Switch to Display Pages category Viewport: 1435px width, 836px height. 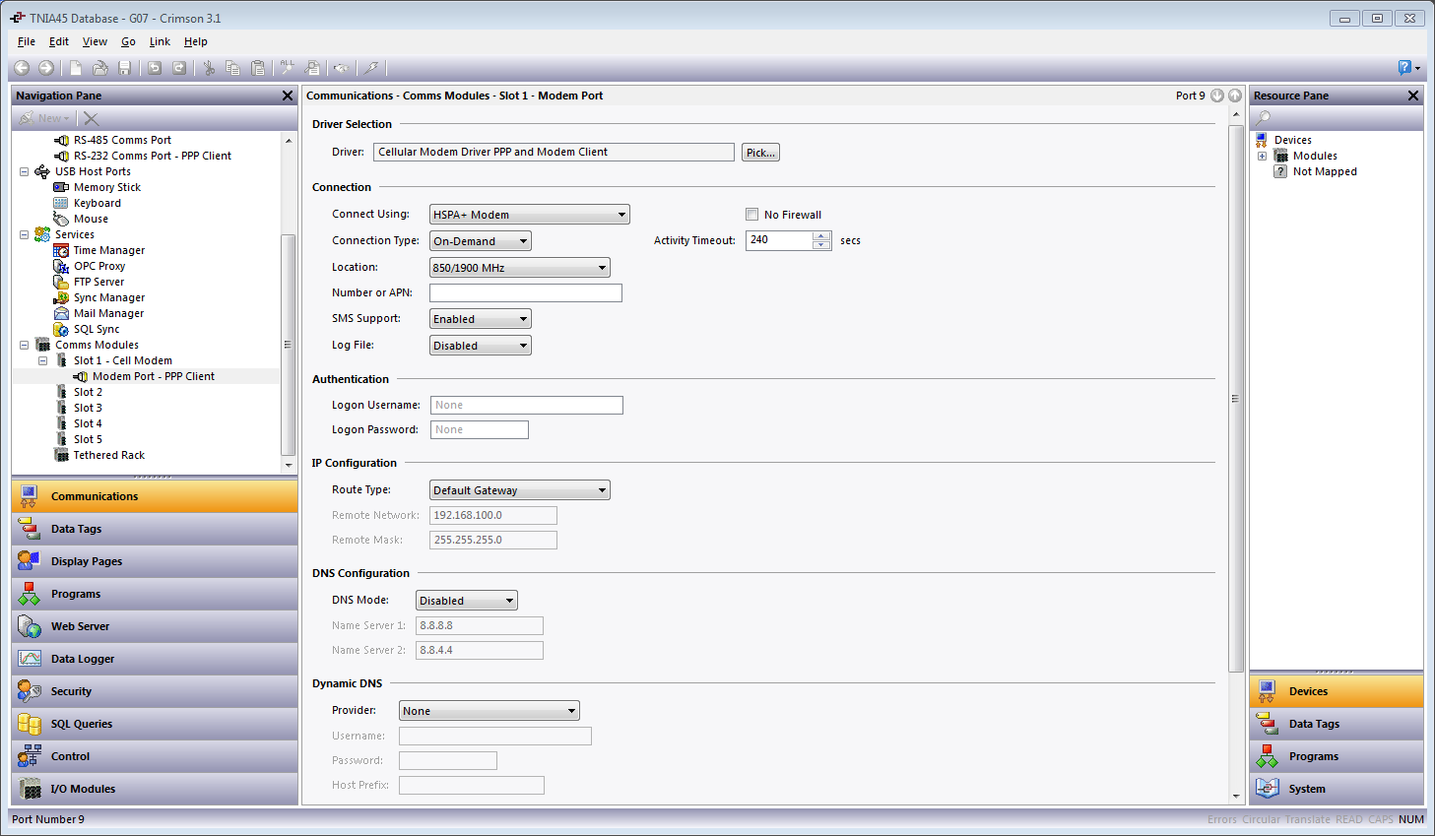(155, 561)
